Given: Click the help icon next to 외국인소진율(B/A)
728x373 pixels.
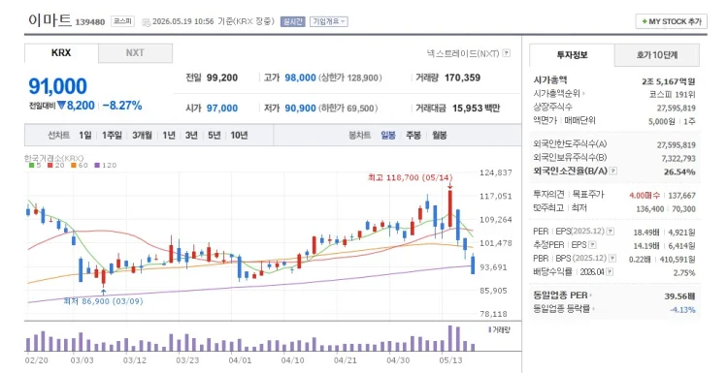Looking at the screenshot, I should [613, 171].
